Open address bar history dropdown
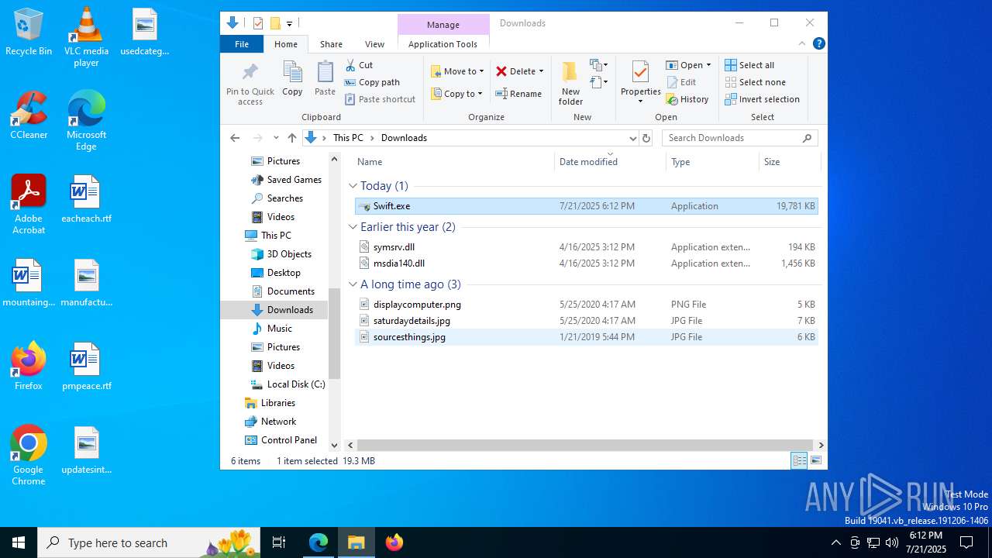Screen dimensions: 992x558 632,138
